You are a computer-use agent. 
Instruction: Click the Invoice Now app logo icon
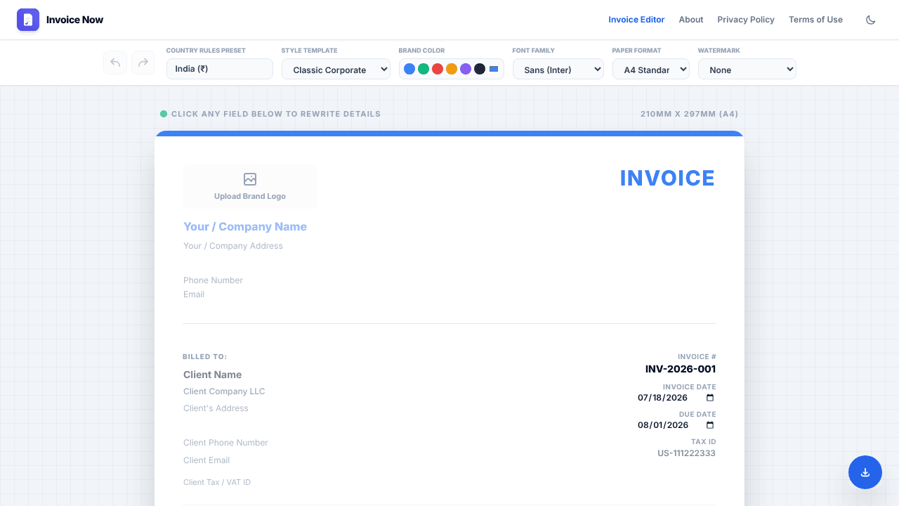[x=28, y=20]
